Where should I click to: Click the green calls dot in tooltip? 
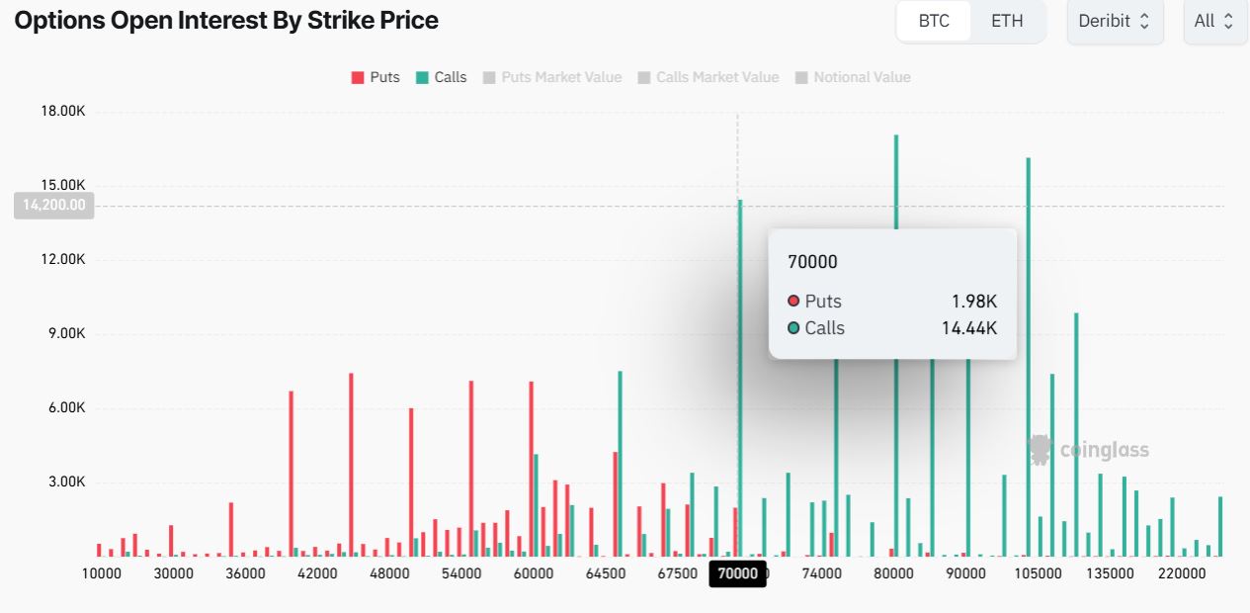pyautogui.click(x=793, y=328)
